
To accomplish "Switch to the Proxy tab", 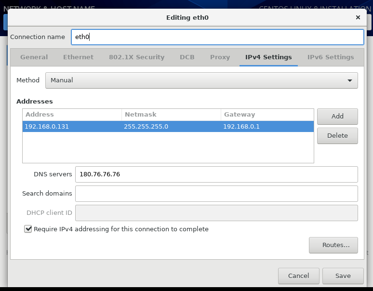I will 220,57.
